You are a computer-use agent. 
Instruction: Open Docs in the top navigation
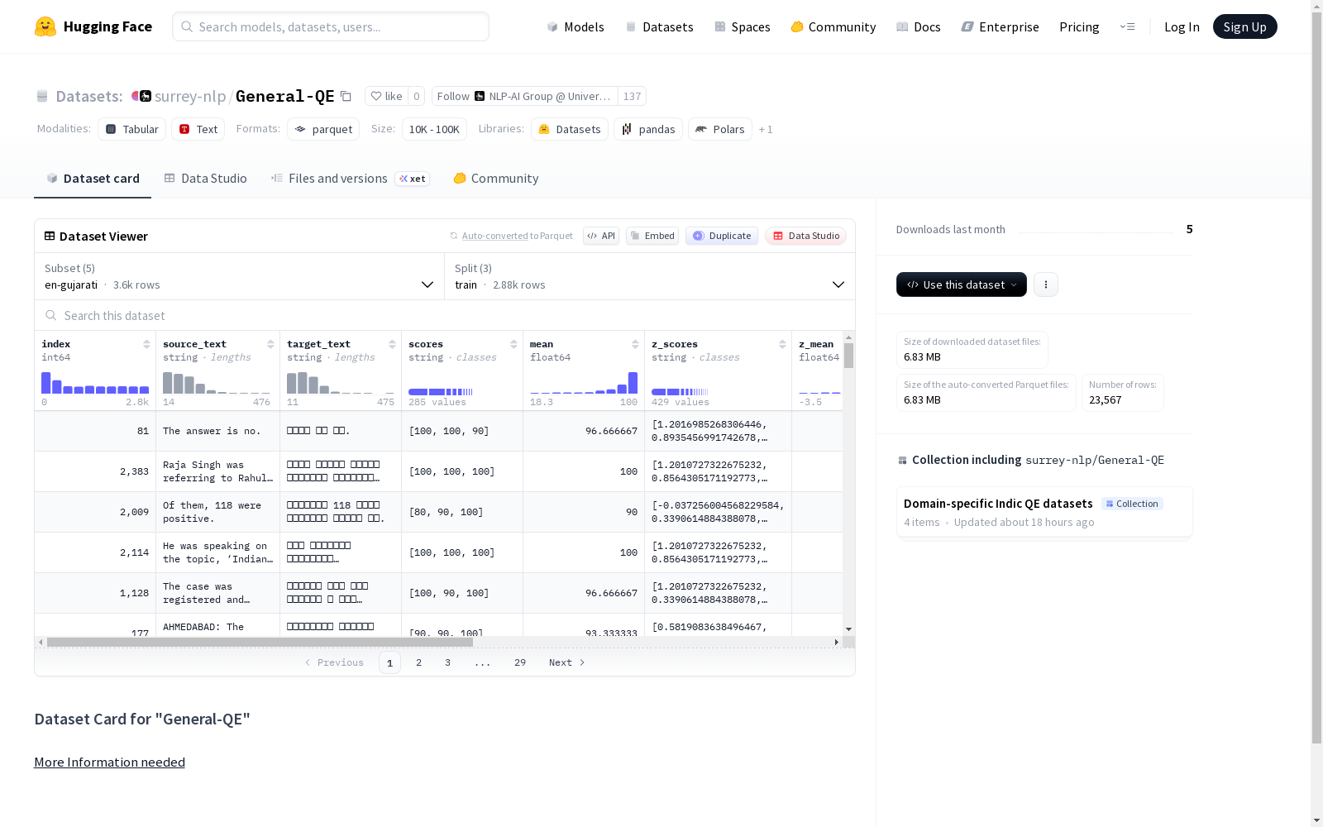pyautogui.click(x=919, y=26)
